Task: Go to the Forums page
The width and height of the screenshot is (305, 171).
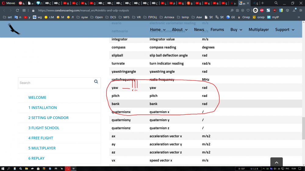Action: [x=217, y=29]
